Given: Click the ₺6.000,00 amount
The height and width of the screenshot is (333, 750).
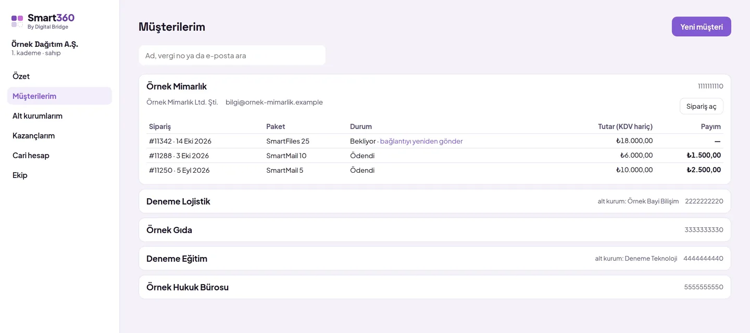Looking at the screenshot, I should click(x=636, y=155).
